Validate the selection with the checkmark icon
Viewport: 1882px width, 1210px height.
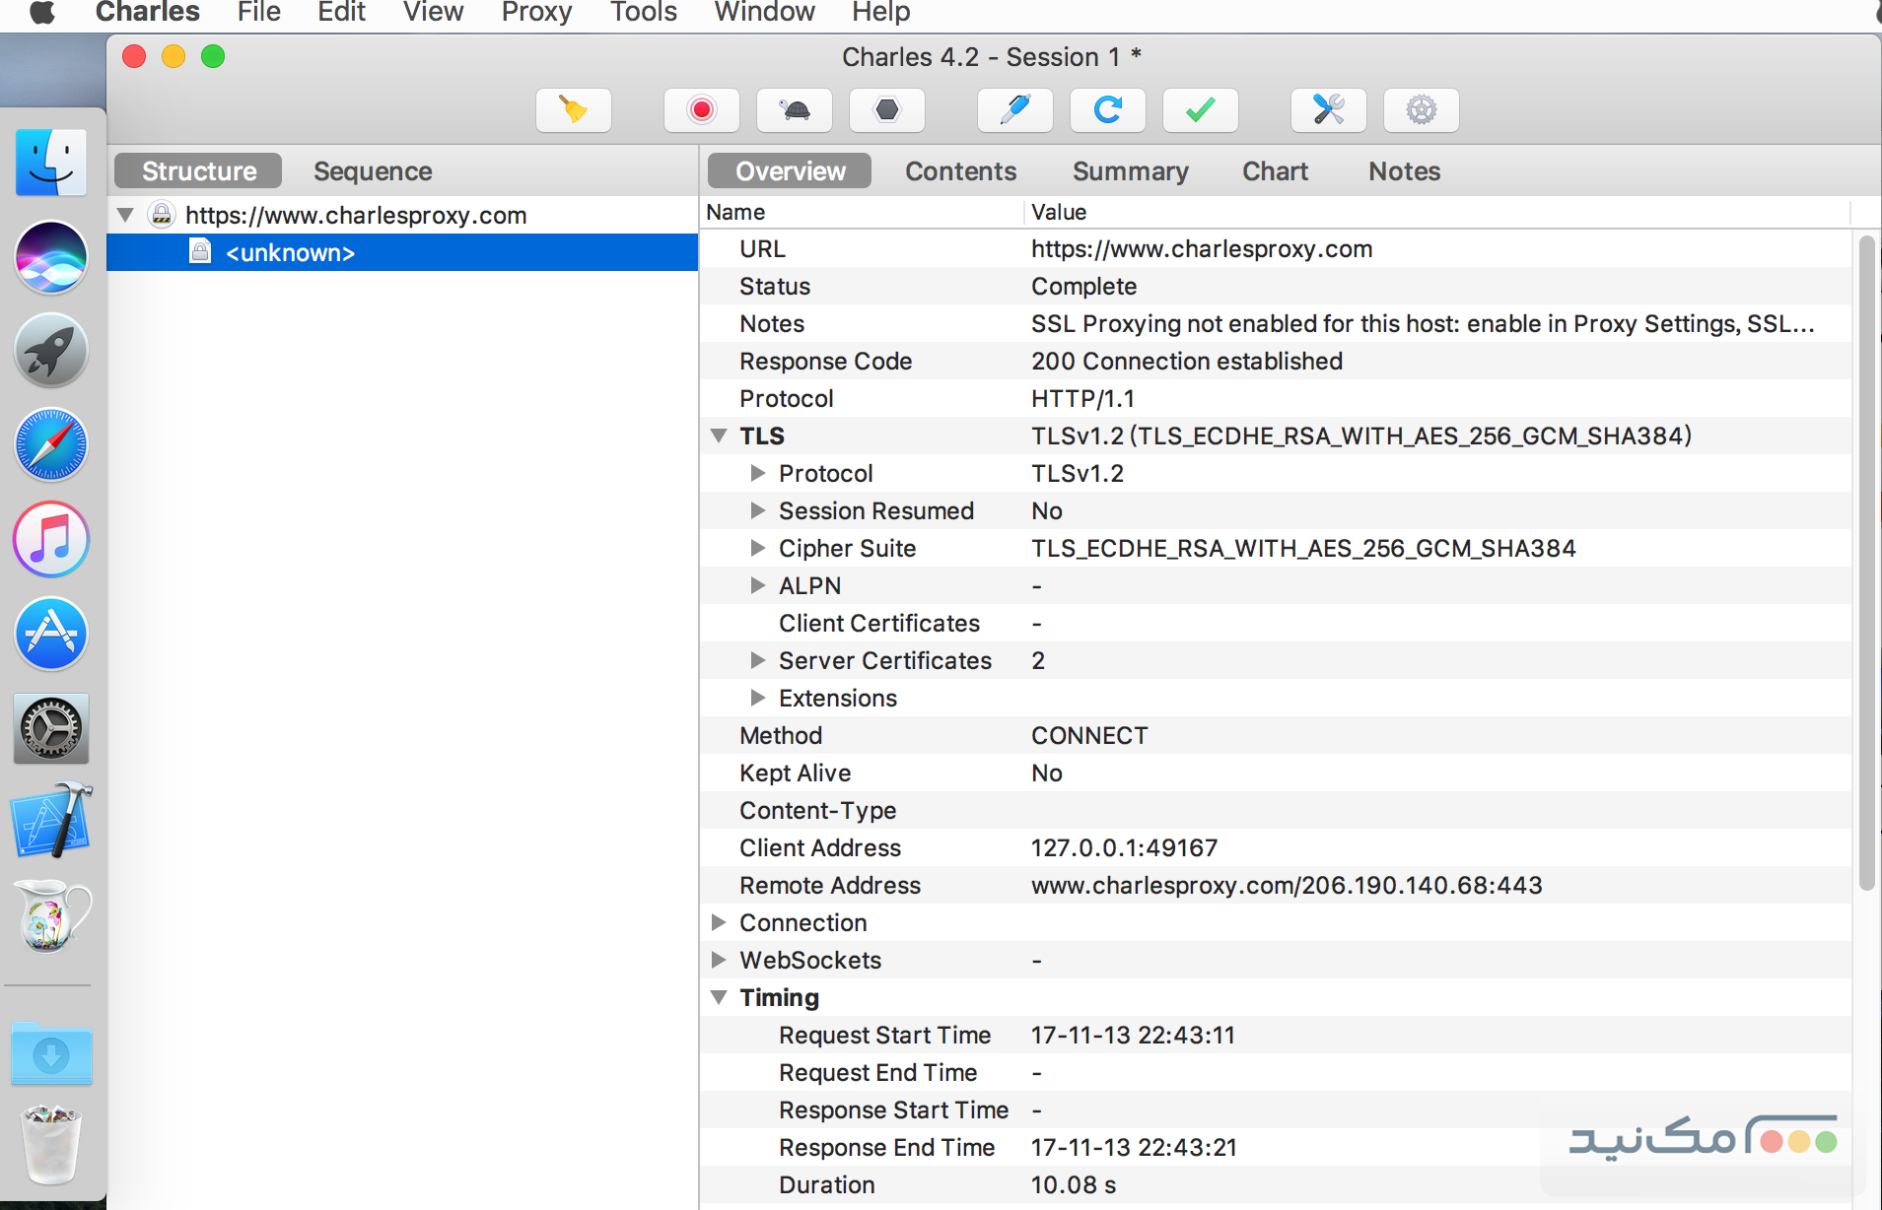1200,110
